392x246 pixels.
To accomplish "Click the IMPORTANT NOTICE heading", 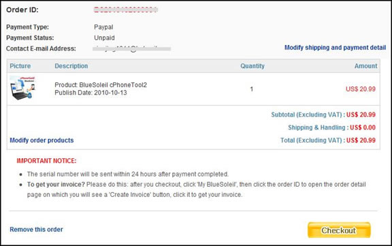I will pos(46,161).
